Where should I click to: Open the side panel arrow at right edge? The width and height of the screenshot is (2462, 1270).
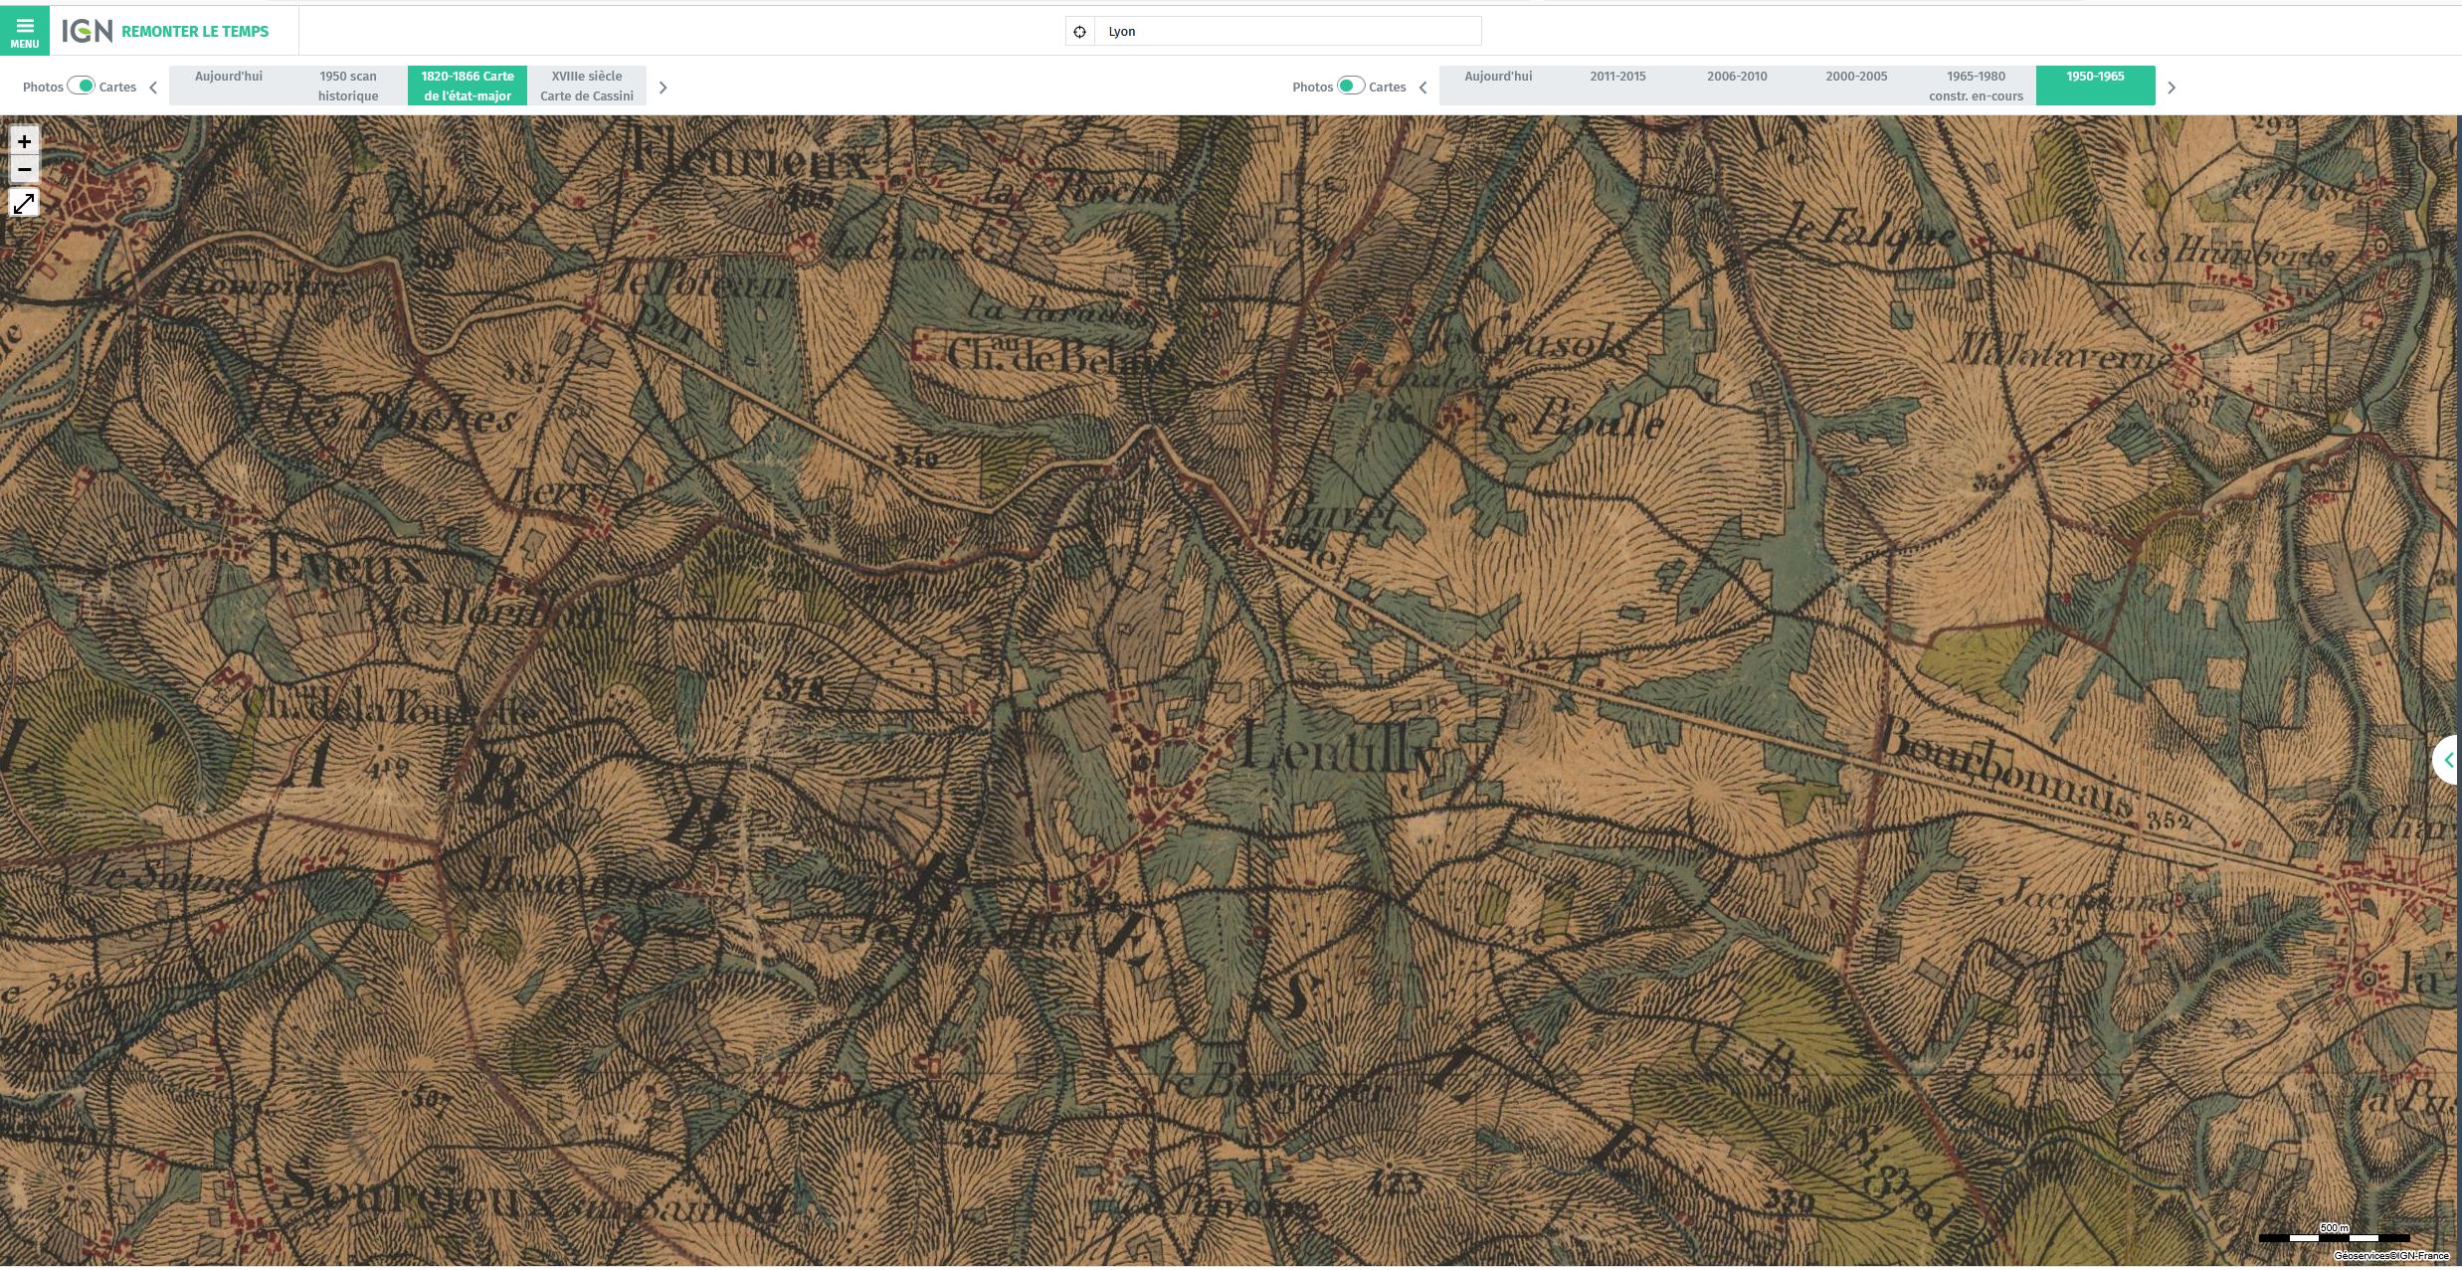(2448, 760)
